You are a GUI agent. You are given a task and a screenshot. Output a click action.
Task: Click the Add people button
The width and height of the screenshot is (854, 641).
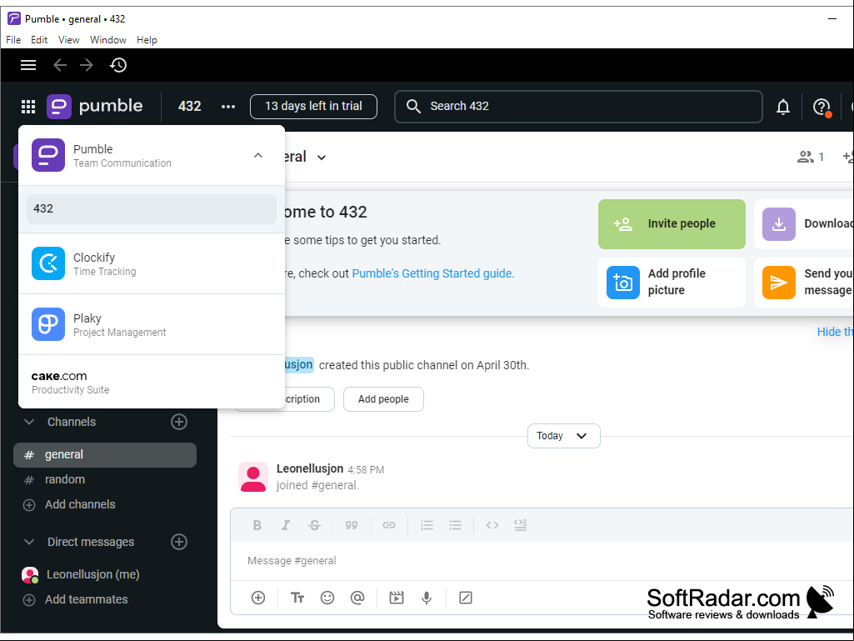(x=383, y=399)
